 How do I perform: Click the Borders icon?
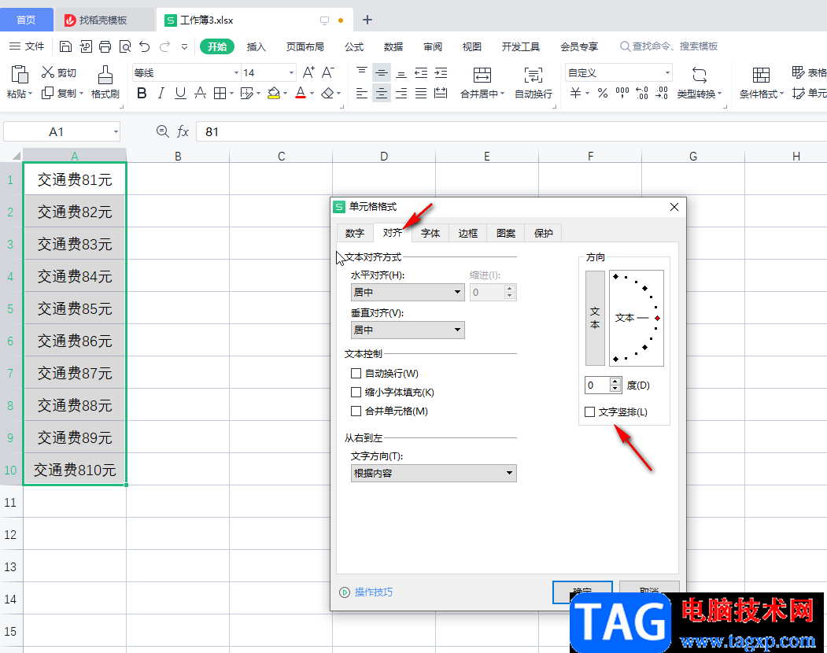pyautogui.click(x=220, y=94)
